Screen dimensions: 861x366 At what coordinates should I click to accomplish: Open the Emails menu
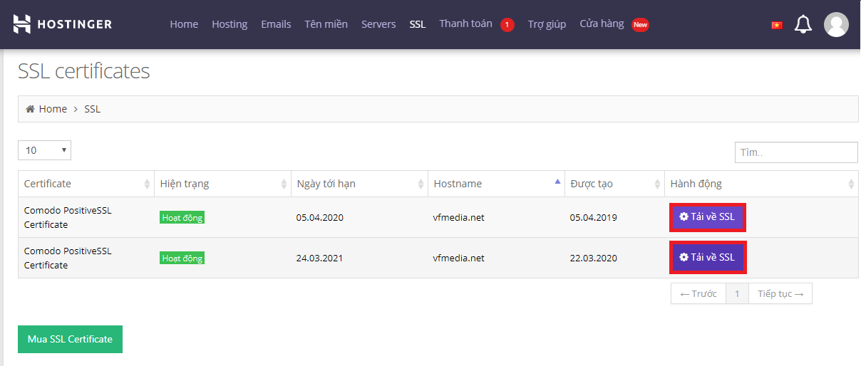276,24
